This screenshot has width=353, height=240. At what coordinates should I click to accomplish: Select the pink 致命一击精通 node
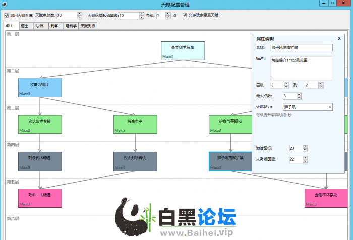[39, 198]
